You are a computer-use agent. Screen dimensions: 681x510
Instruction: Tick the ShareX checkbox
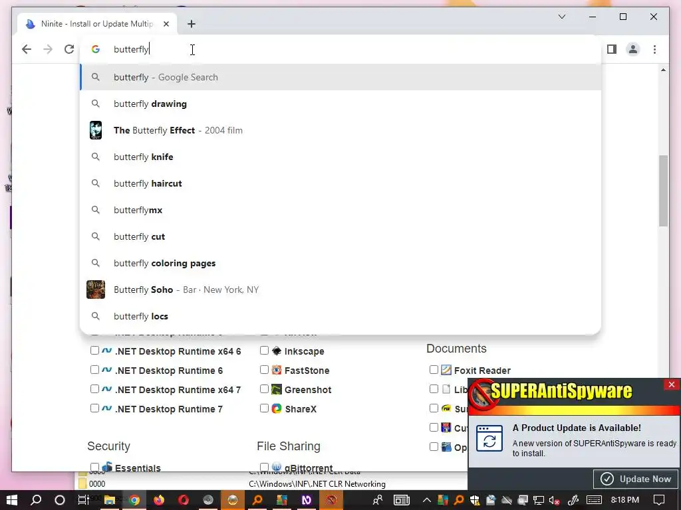pyautogui.click(x=264, y=408)
